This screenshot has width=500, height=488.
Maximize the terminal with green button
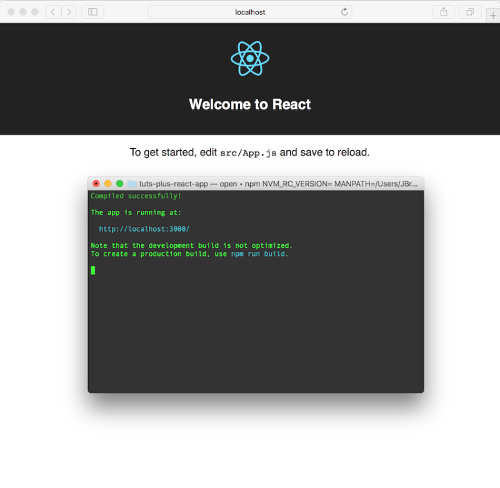point(119,183)
